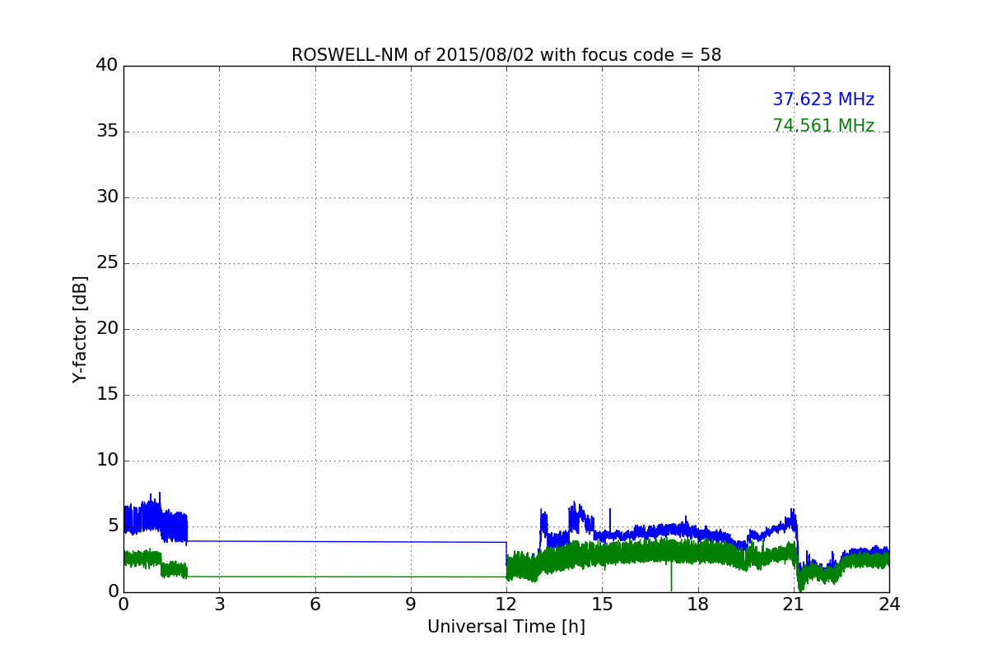Image resolution: width=988 pixels, height=658 pixels.
Task: Click the y-axis tick label 40
Action: click(x=107, y=66)
